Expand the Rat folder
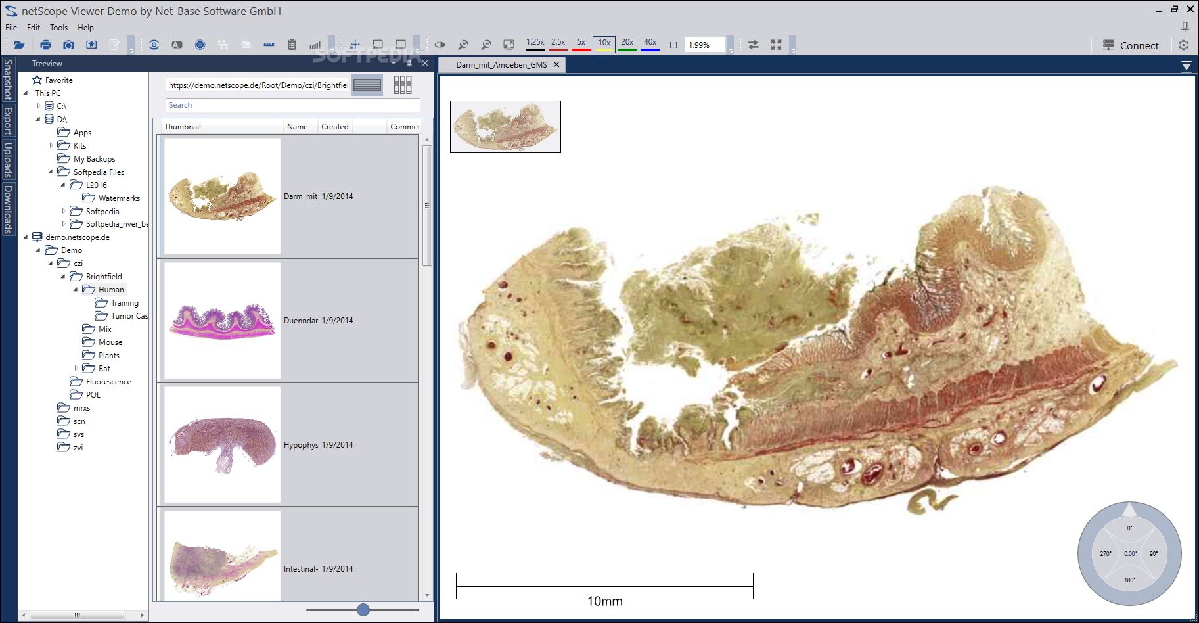1199x623 pixels. [x=76, y=368]
